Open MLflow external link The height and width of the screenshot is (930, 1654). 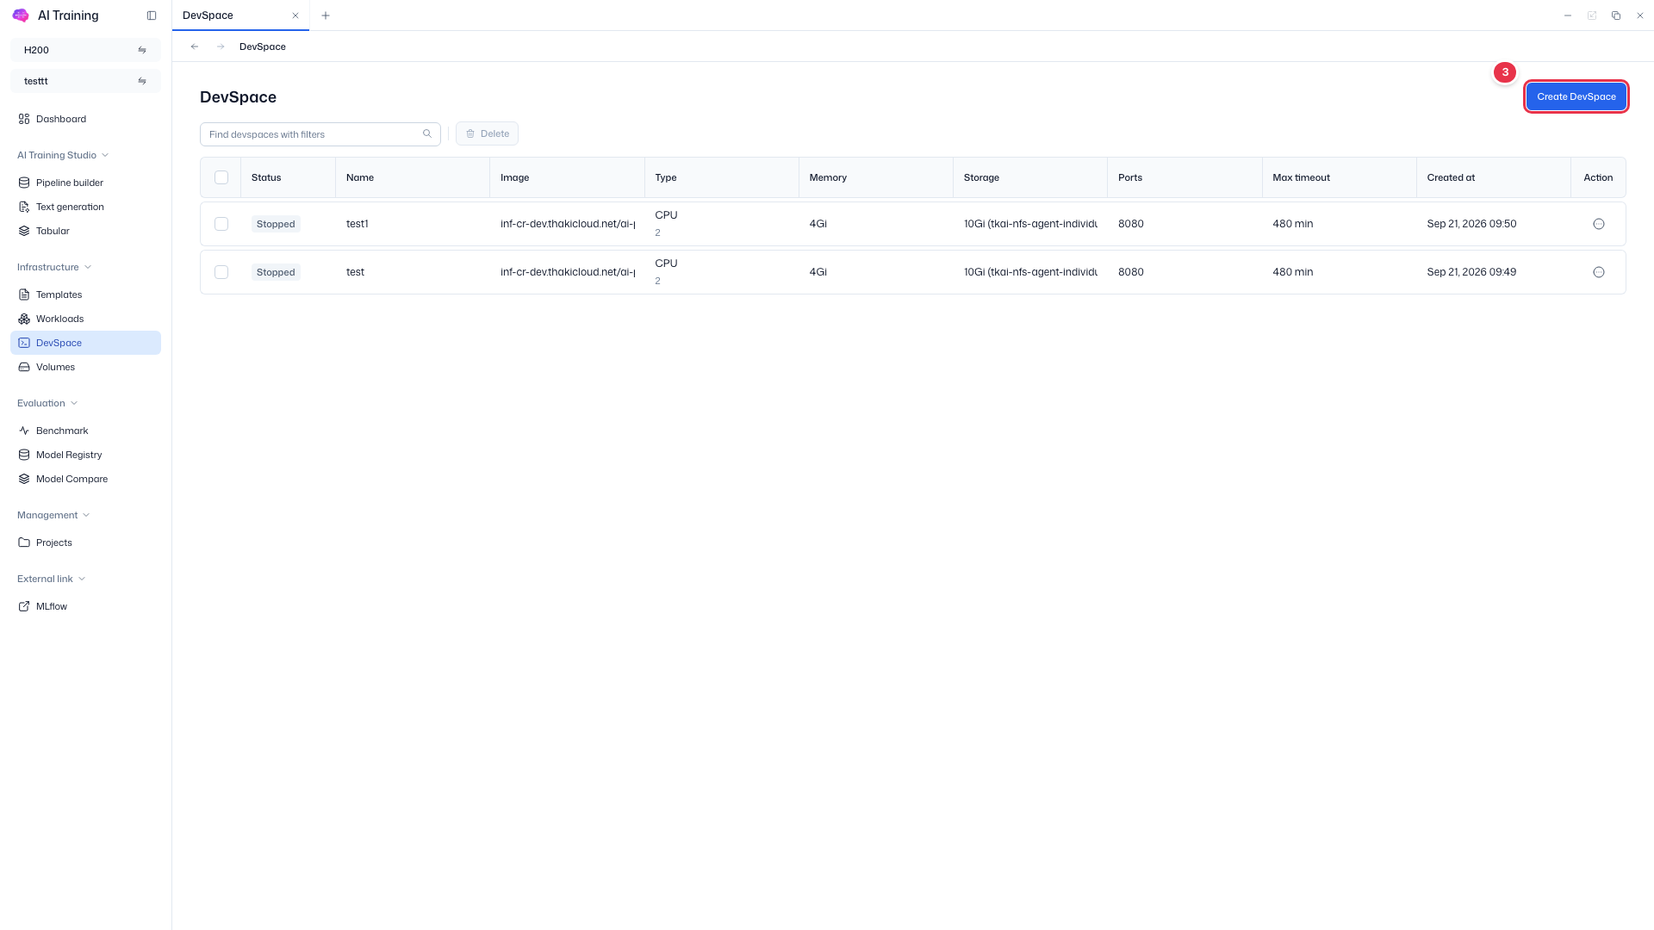pos(85,606)
